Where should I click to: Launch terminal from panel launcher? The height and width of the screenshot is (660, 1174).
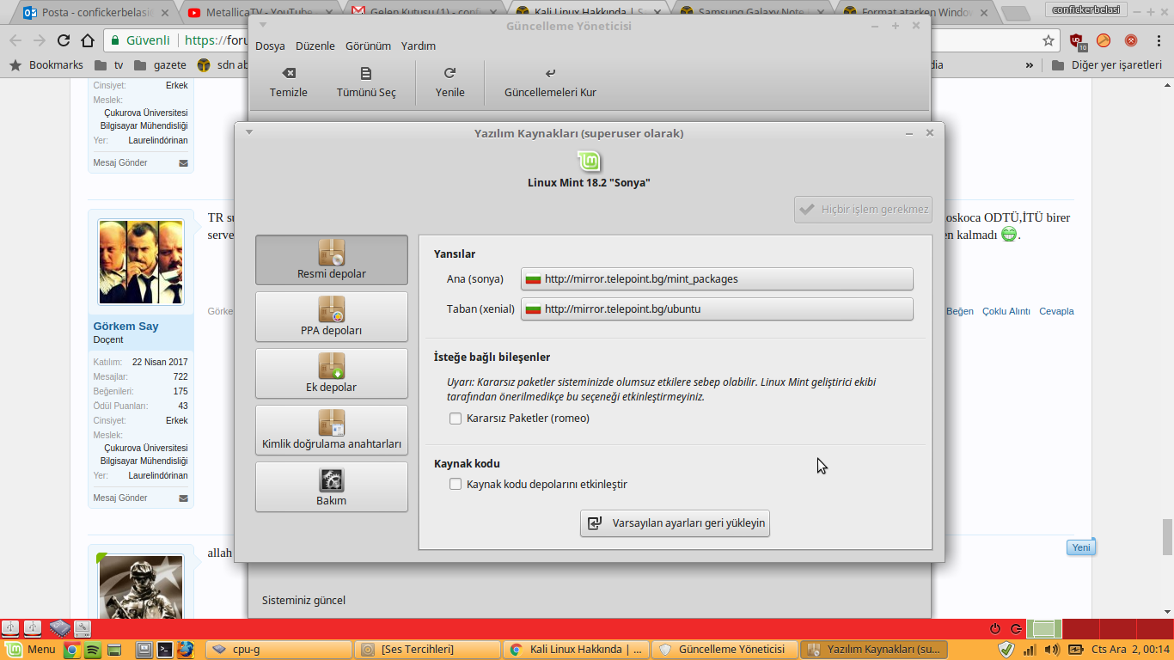pos(165,650)
